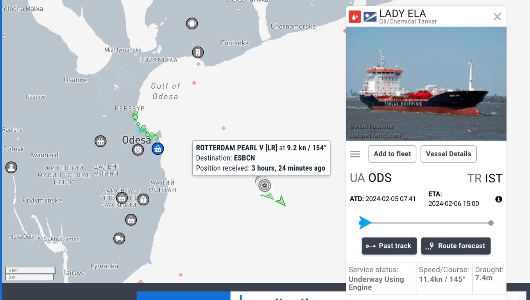The height and width of the screenshot is (300, 530).
Task: Open Vessel Details
Action: 448,154
